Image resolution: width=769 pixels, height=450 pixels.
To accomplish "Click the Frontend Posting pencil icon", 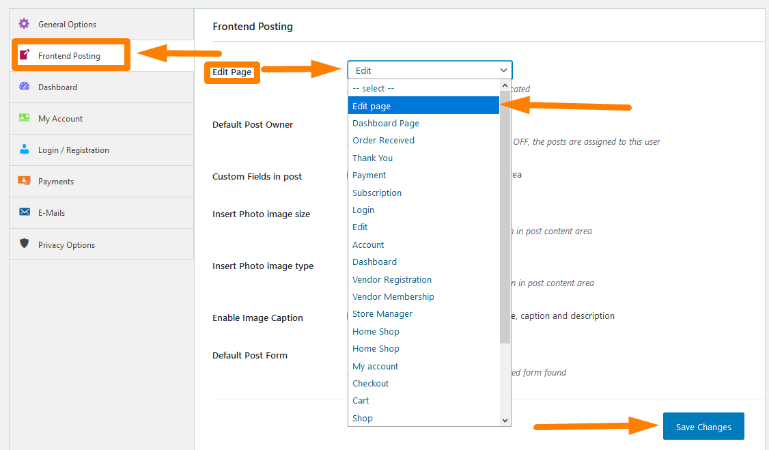I will pos(24,55).
